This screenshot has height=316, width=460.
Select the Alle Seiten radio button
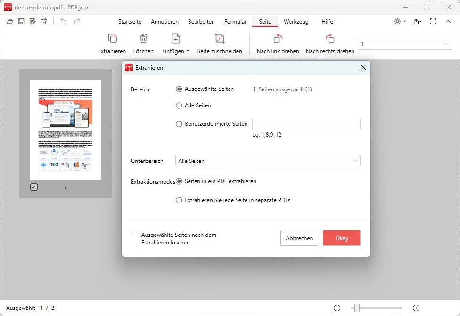(179, 105)
